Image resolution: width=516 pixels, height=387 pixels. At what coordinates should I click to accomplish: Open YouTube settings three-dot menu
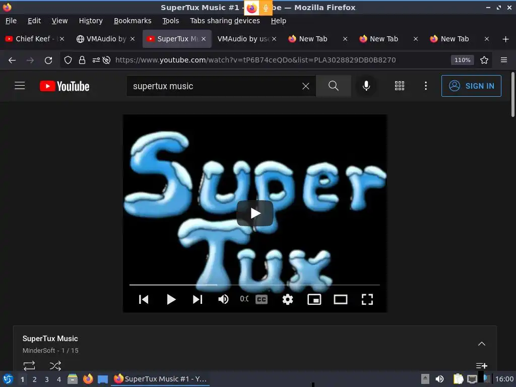[x=426, y=86]
